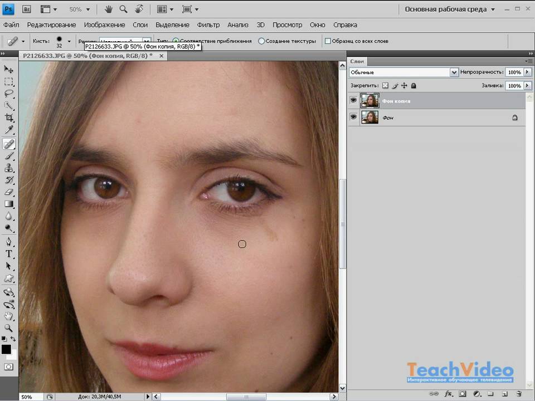Select the Horizontal Type tool
This screenshot has width=535, height=401.
8,254
